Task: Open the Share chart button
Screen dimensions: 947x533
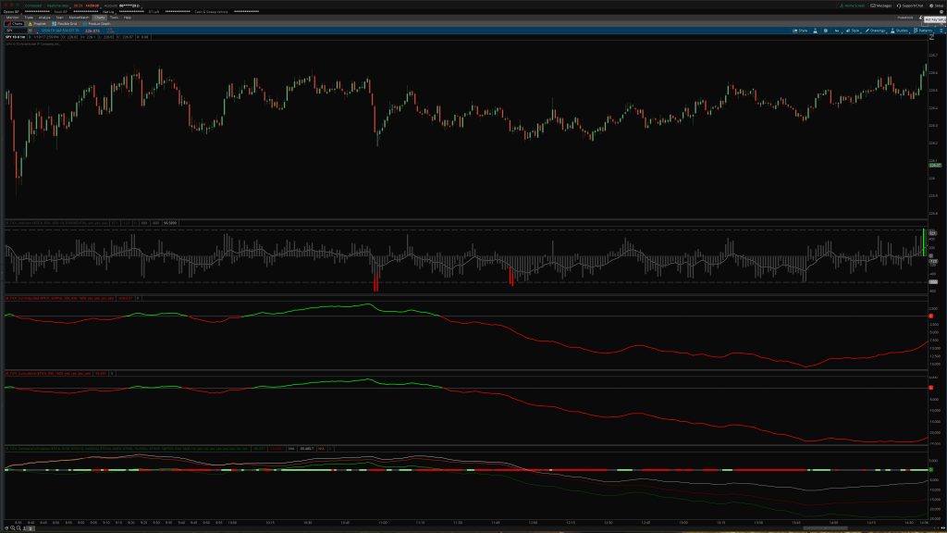Action: click(800, 31)
